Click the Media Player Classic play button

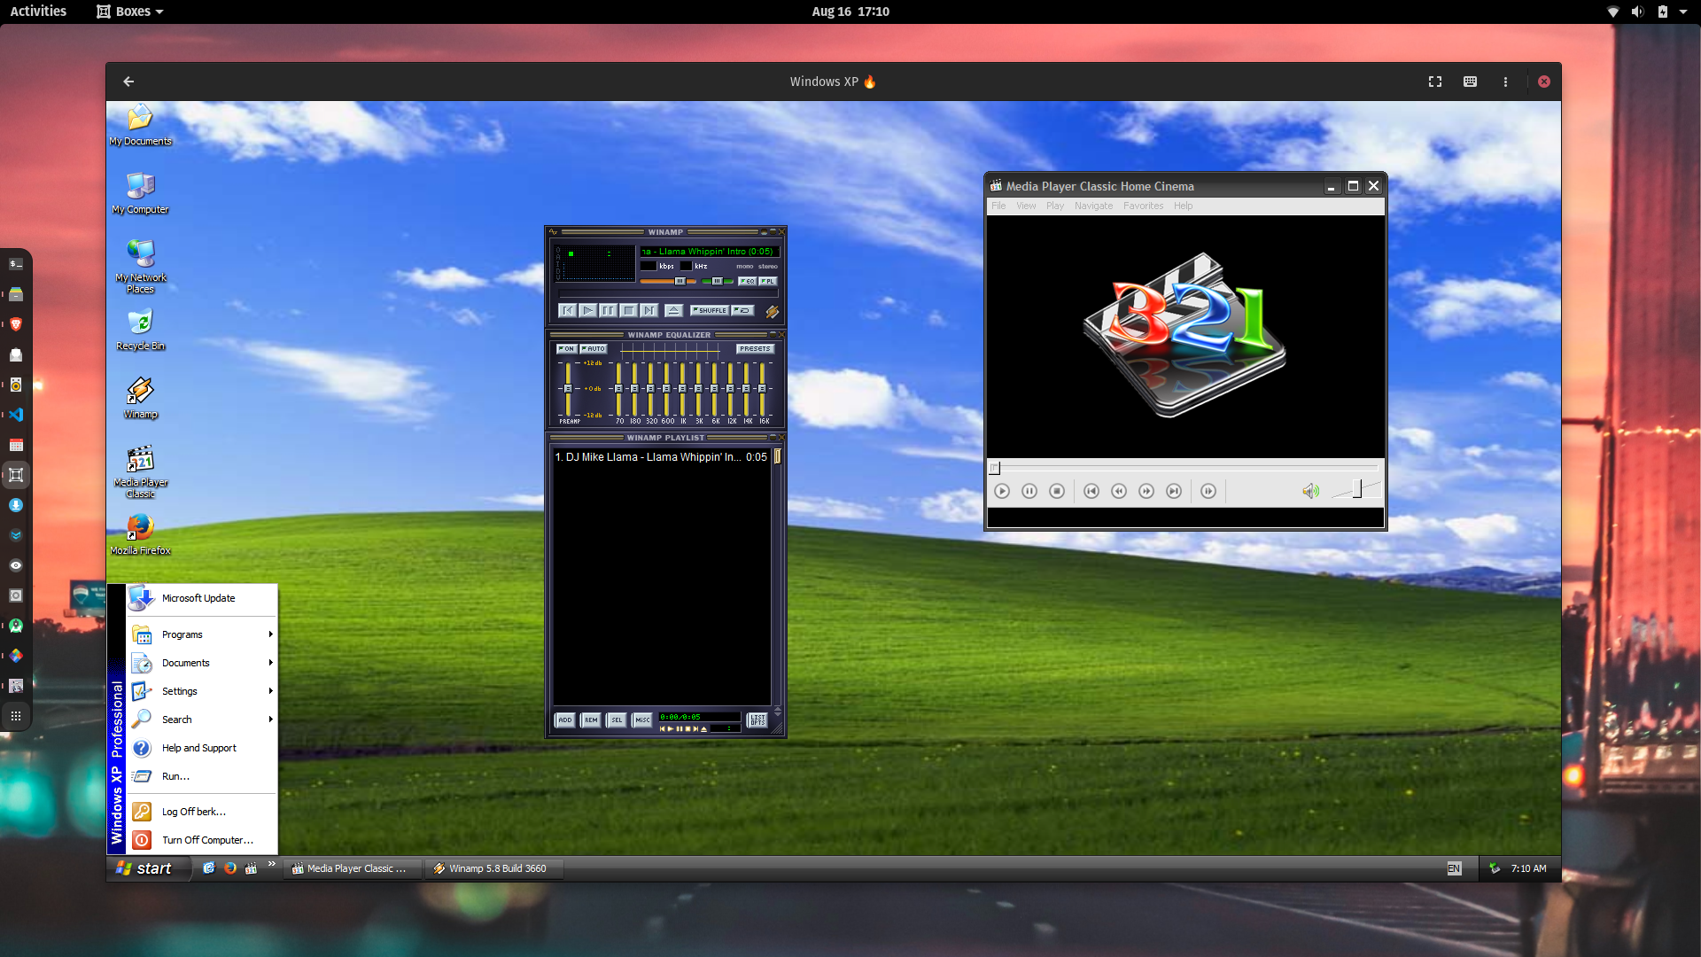(1001, 491)
